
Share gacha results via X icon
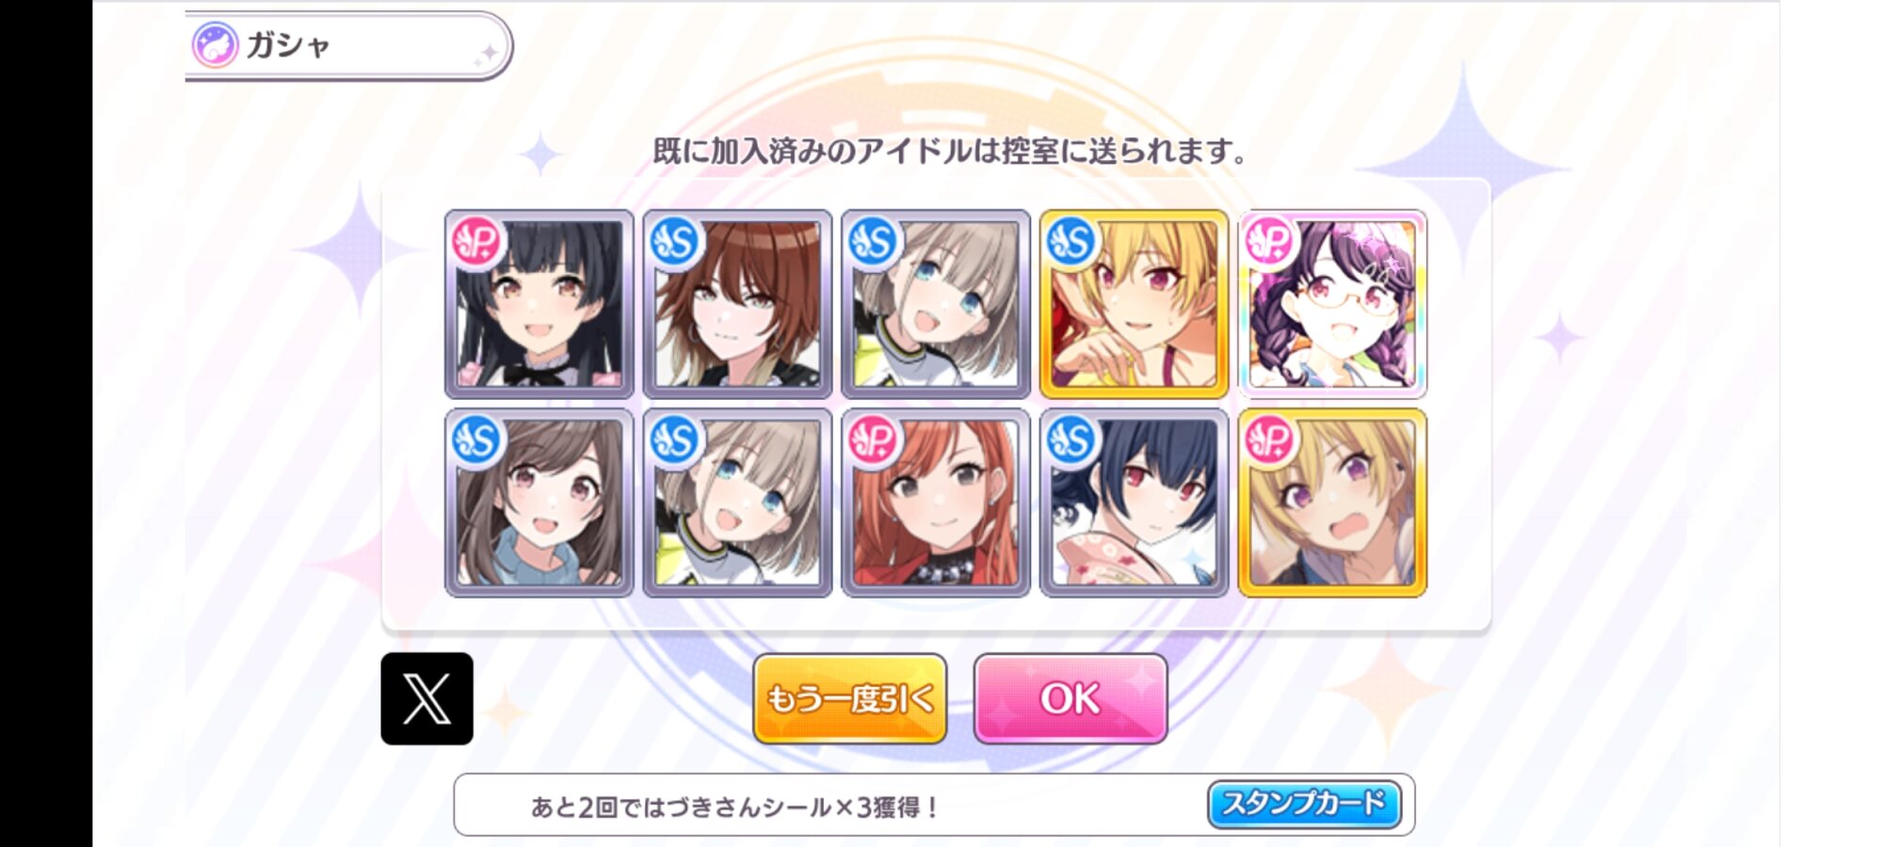[x=426, y=698]
